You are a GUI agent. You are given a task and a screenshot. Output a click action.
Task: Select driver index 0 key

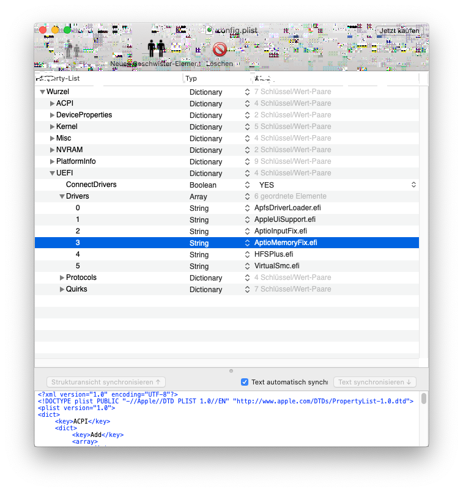78,208
